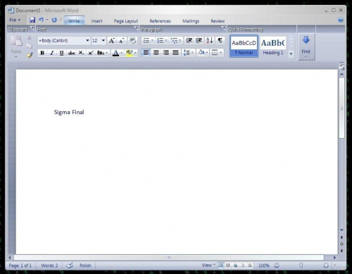This screenshot has height=274, width=352.
Task: Shrink font size with the small A
Action: click(122, 41)
